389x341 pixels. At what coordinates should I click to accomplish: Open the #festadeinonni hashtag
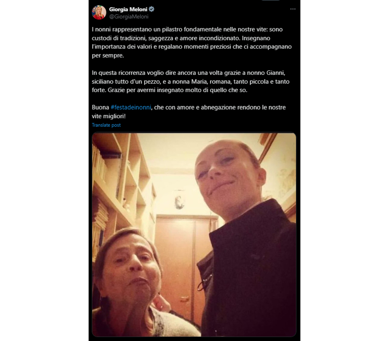pyautogui.click(x=131, y=107)
